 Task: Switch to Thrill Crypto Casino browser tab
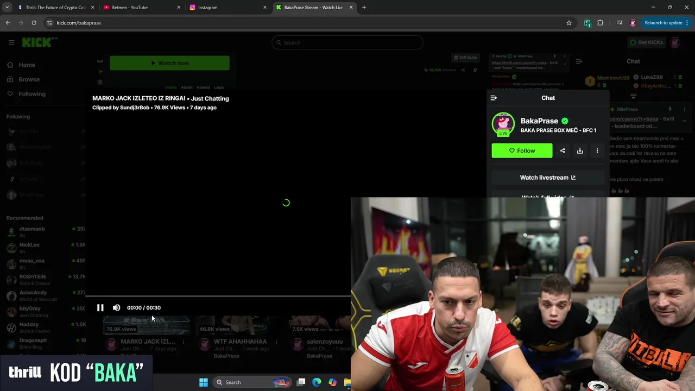click(56, 8)
